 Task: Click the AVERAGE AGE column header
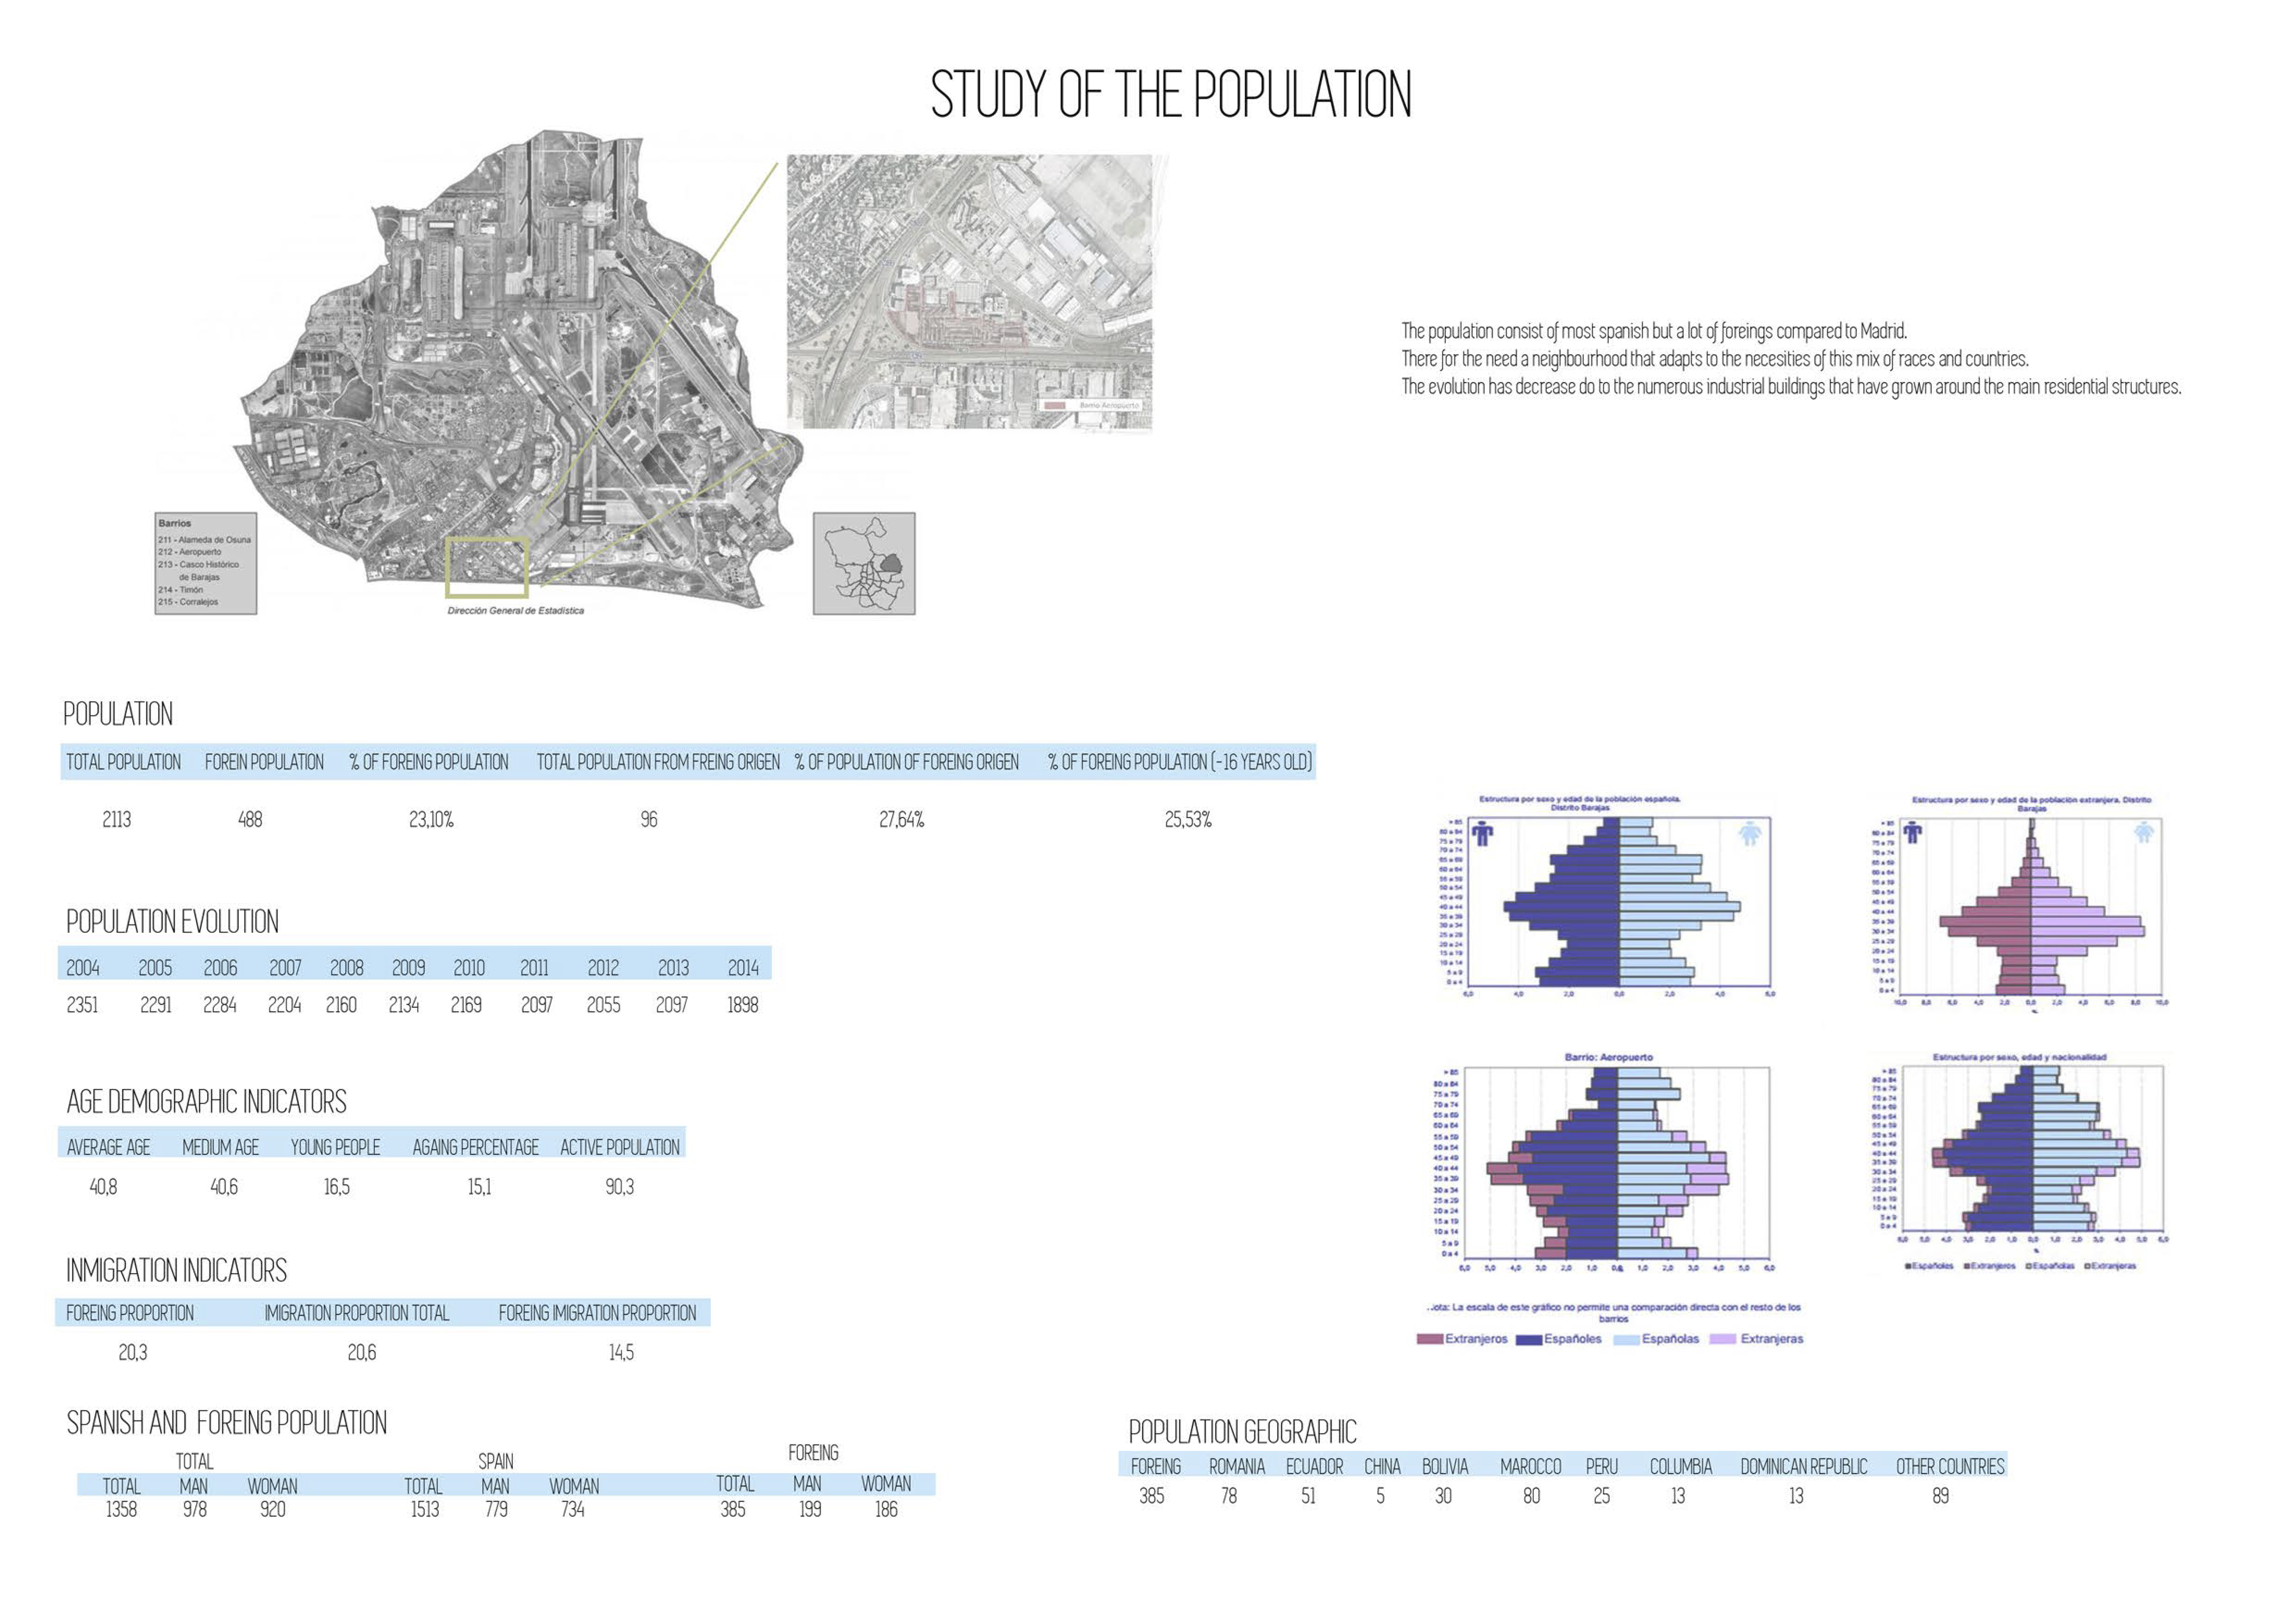[x=108, y=1147]
